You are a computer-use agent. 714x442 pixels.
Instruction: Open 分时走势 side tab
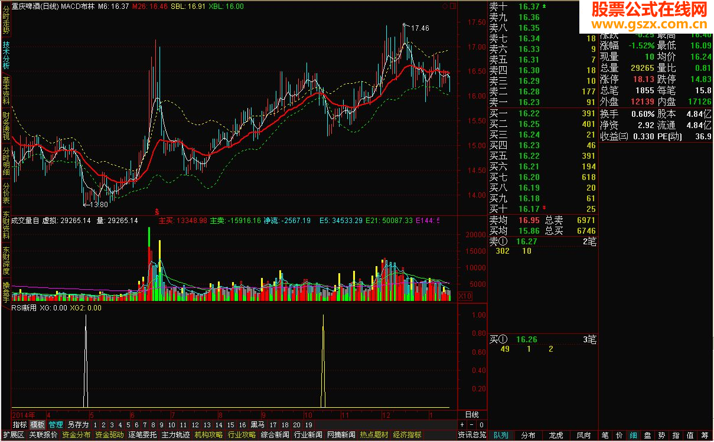pyautogui.click(x=6, y=18)
